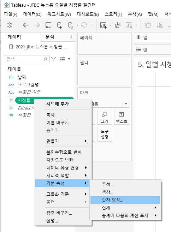
Task: Swap rows and columns icon
Action: pos(148,25)
